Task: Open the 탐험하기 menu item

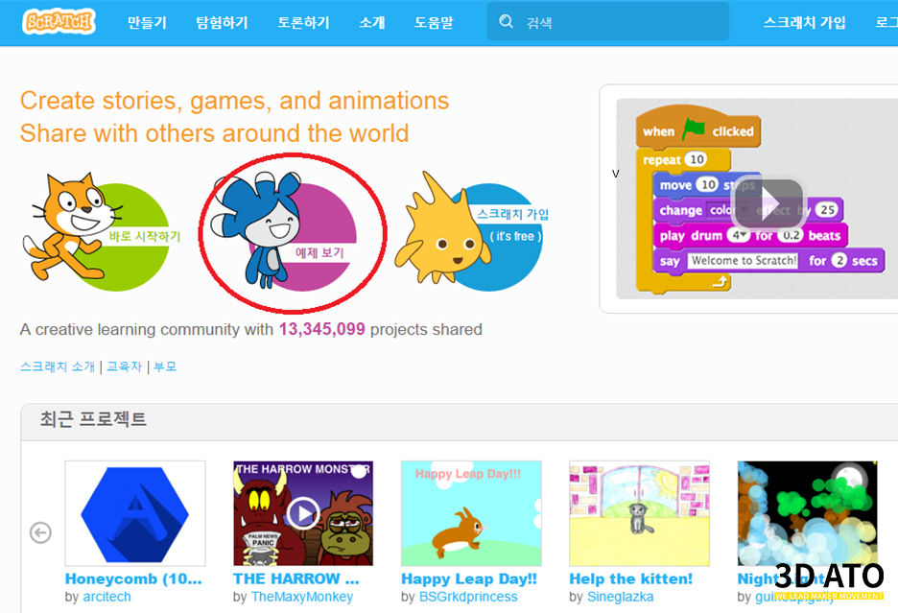Action: pos(222,22)
